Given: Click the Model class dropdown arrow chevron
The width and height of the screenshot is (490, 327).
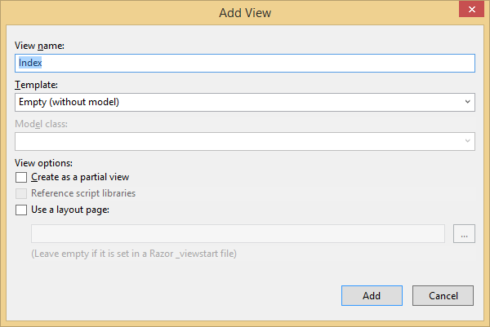Looking at the screenshot, I should (467, 141).
